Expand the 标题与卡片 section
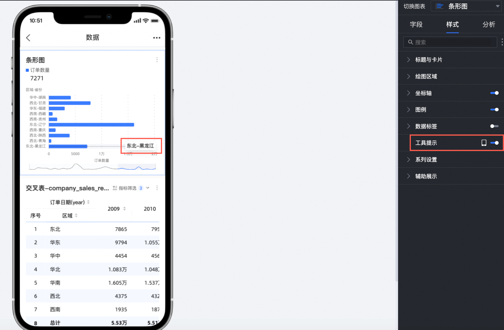The image size is (504, 330). (428, 60)
